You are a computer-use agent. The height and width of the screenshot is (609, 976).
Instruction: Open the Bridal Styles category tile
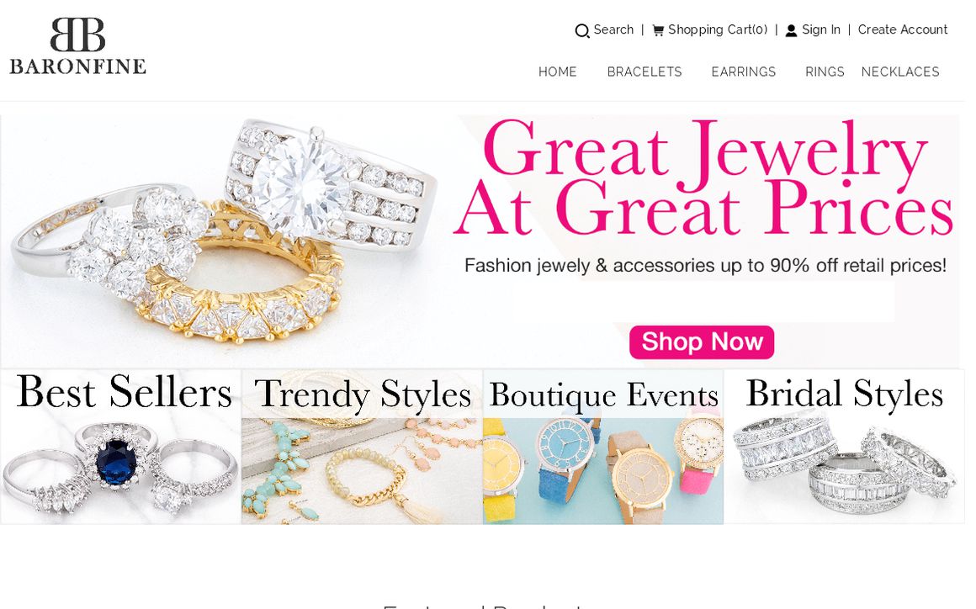(844, 447)
